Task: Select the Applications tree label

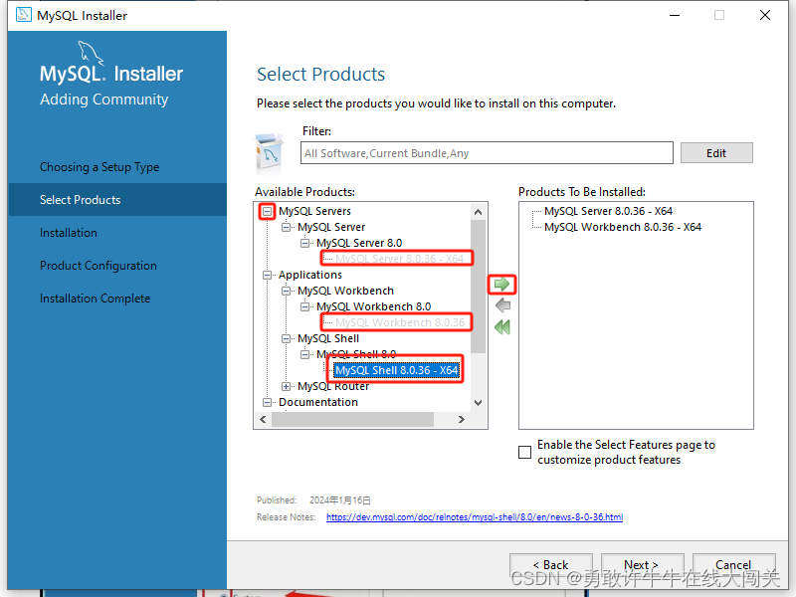Action: click(310, 275)
